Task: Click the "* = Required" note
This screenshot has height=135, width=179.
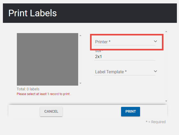Action: (156, 122)
